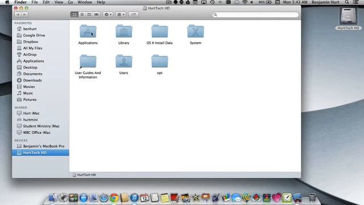The width and height of the screenshot is (364, 205).
Task: Open AirDrop from the sidebar
Action: coord(30,55)
